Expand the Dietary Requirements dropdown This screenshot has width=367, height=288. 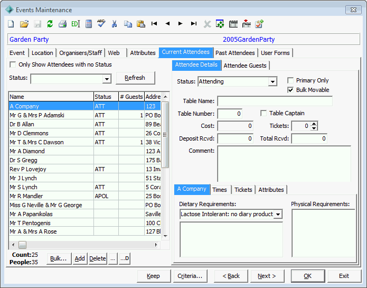[x=278, y=214]
